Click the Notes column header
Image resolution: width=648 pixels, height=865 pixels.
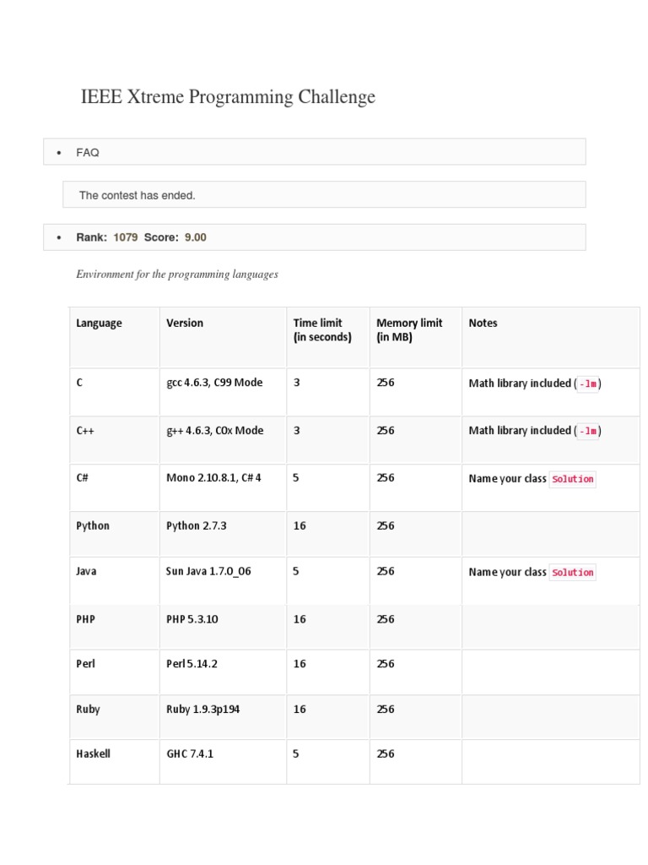(483, 323)
